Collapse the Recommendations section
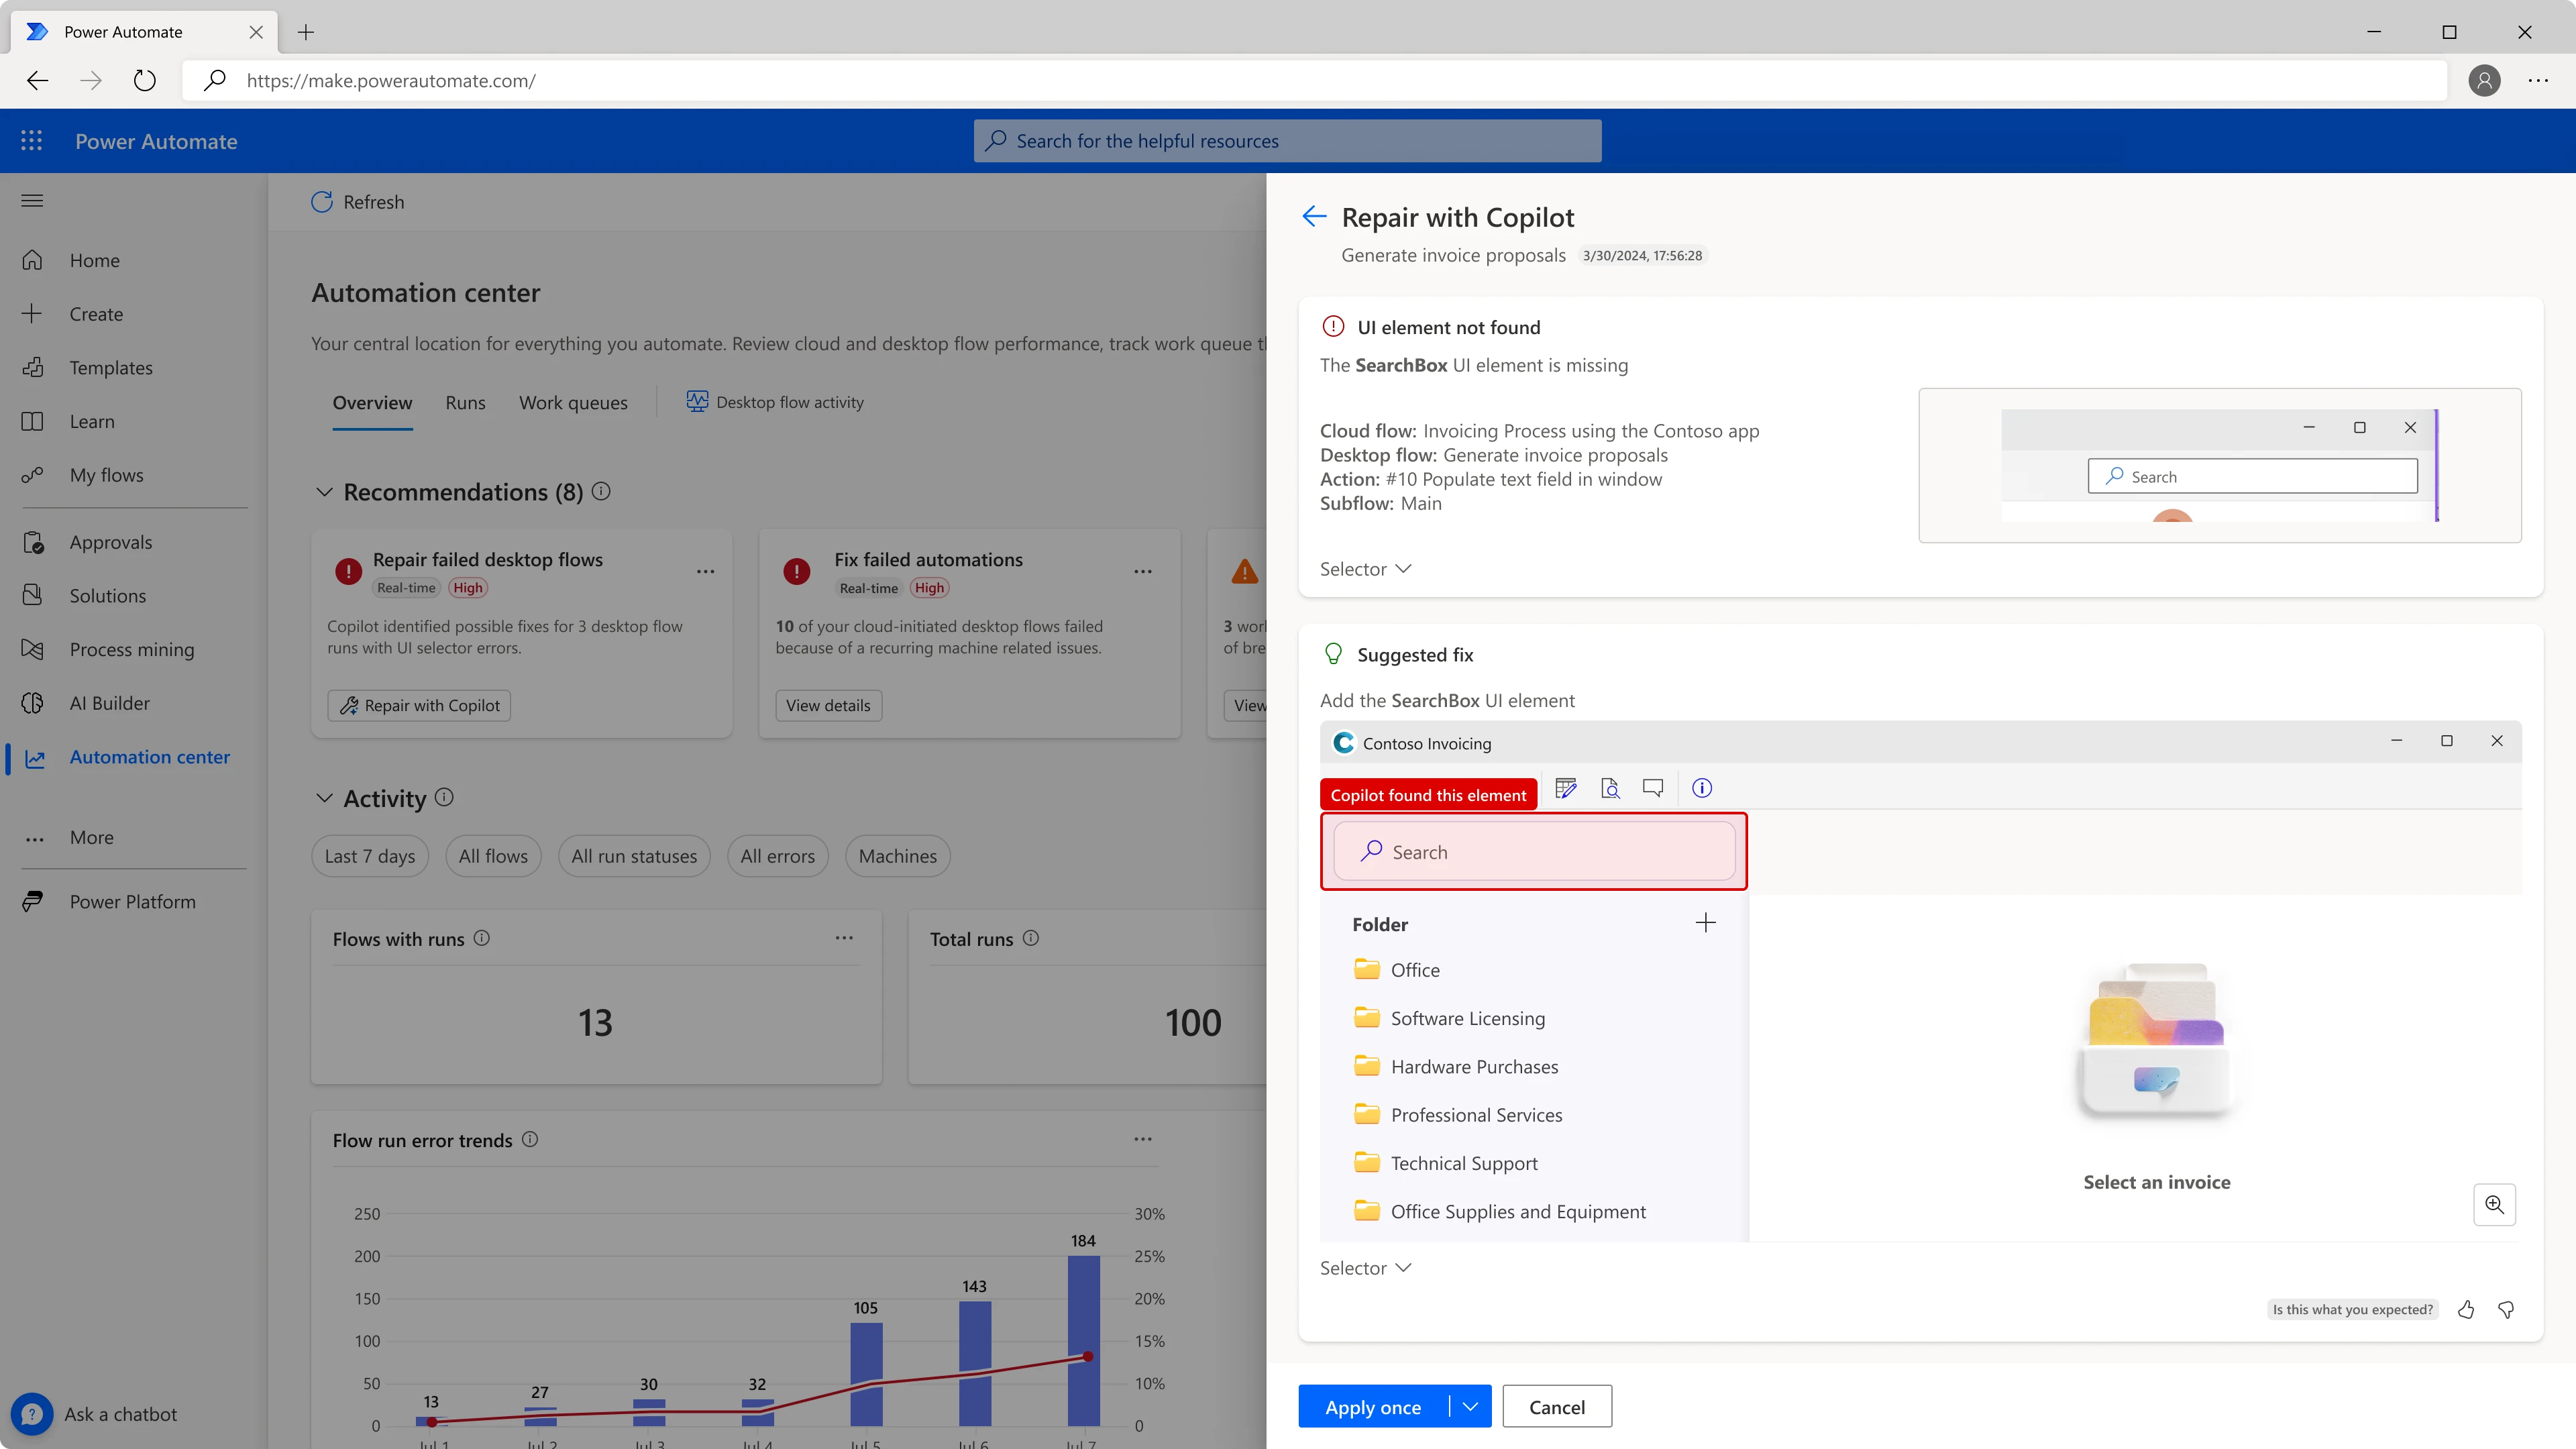This screenshot has width=2576, height=1449. [325, 492]
